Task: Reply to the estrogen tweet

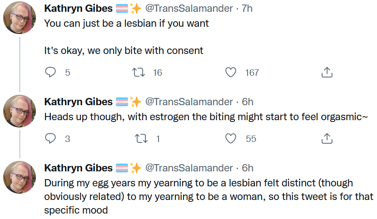Action: pyautogui.click(x=50, y=139)
